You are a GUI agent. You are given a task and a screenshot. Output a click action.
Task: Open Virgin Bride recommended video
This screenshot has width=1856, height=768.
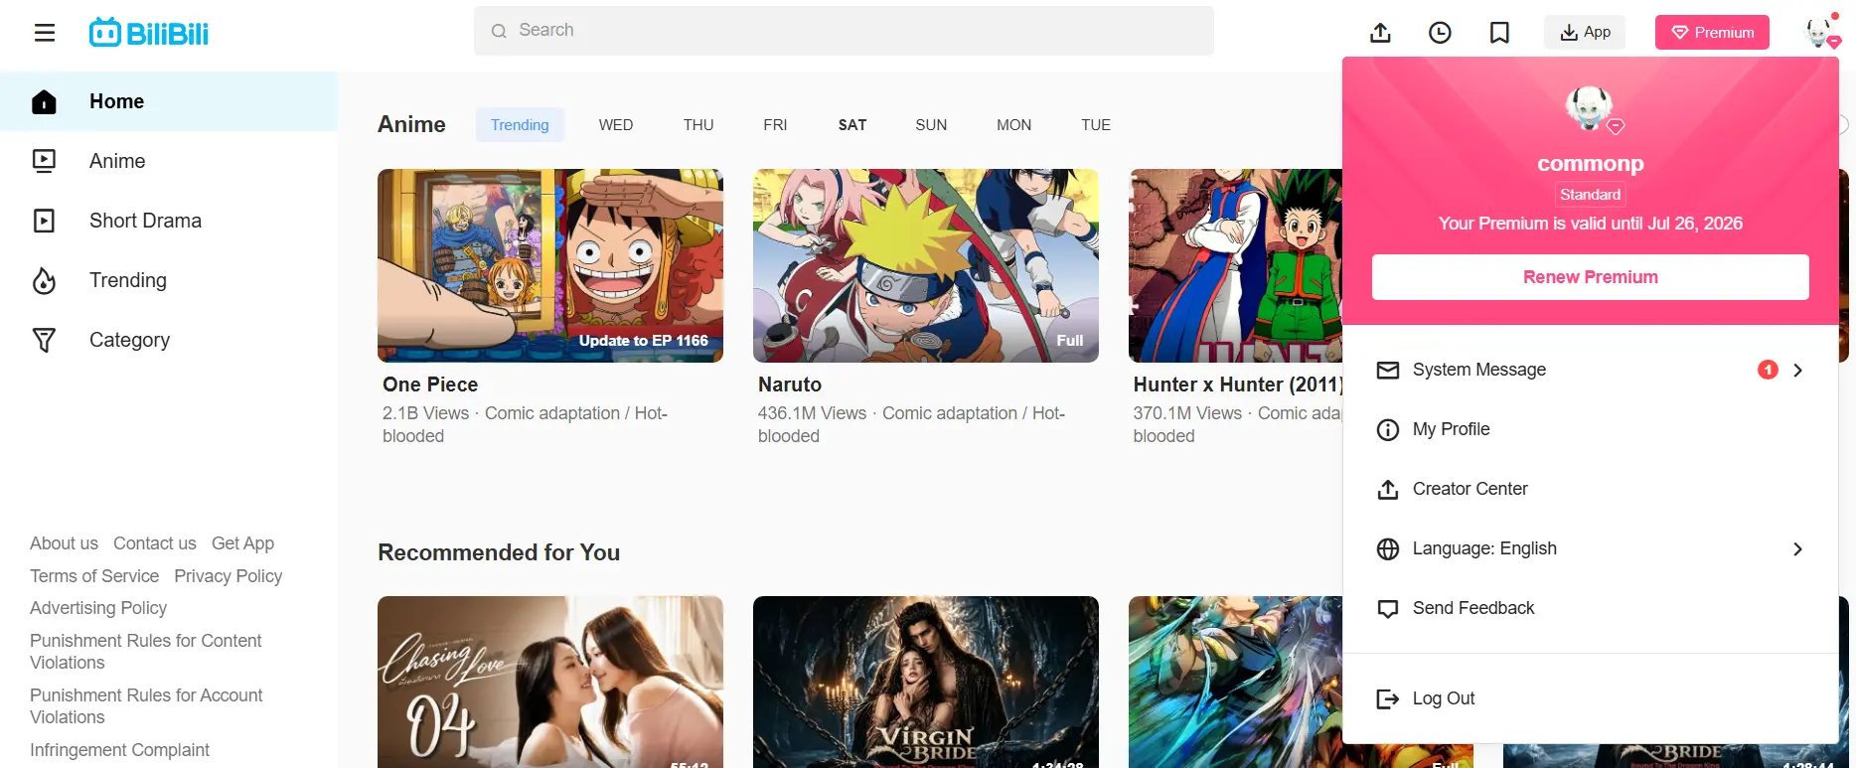[926, 682]
